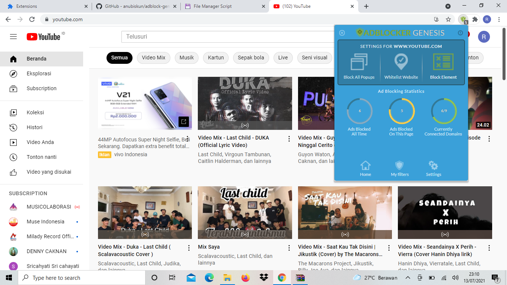
Task: Select the Sepak bola filter chip
Action: coord(251,58)
